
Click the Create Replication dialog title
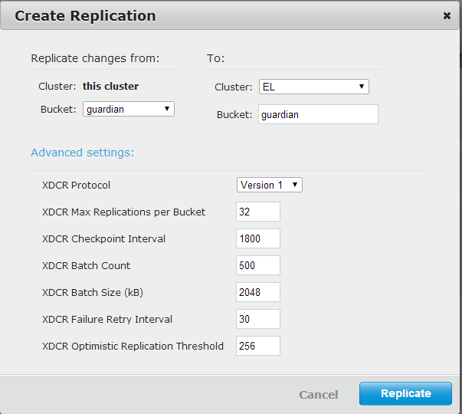pyautogui.click(x=85, y=15)
